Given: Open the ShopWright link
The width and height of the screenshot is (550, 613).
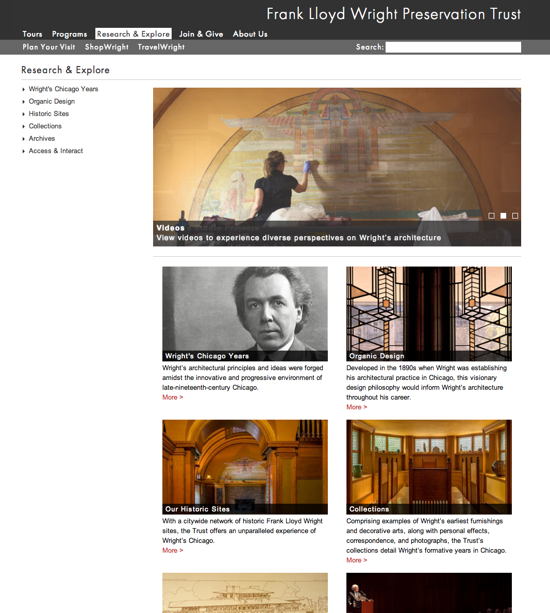Looking at the screenshot, I should [x=107, y=47].
